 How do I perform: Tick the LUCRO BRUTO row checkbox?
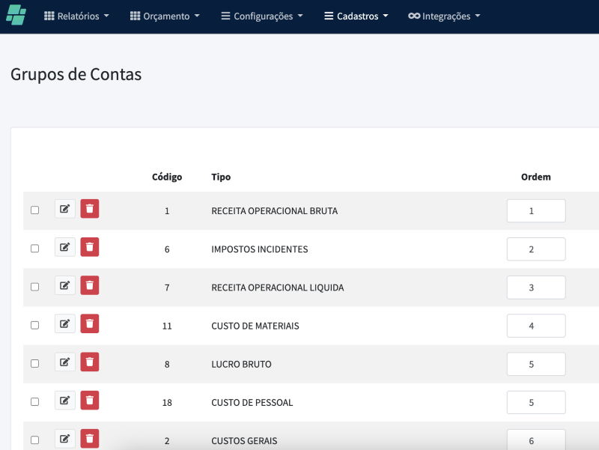click(34, 363)
